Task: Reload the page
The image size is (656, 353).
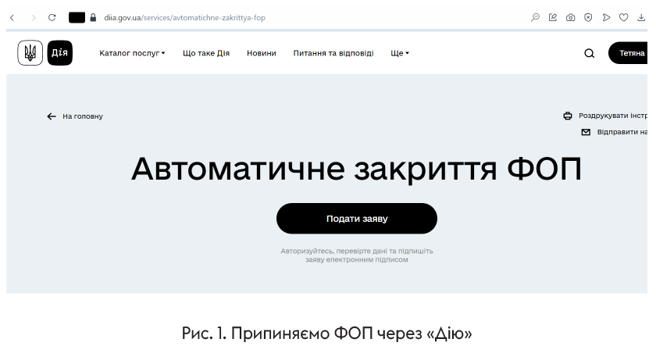Action: click(52, 17)
